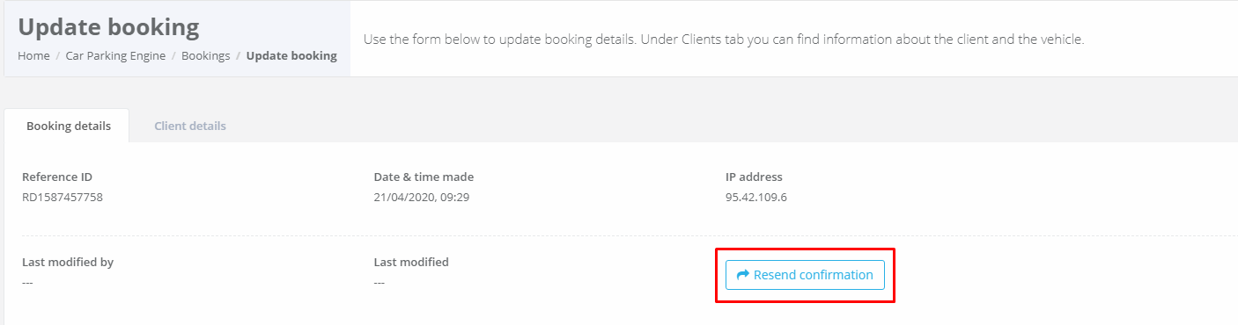Click the empty value under Last modified by
Viewport: 1238px width, 325px height.
pos(27,283)
